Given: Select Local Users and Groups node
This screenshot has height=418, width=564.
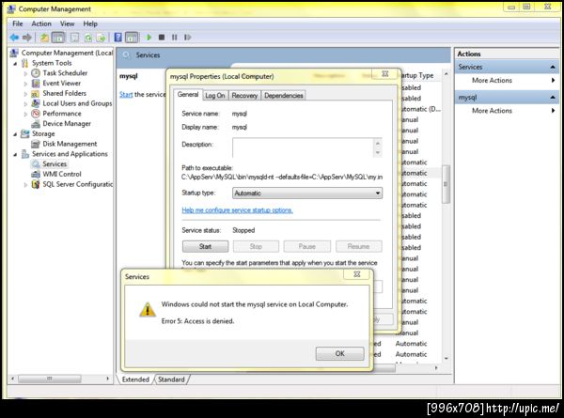Looking at the screenshot, I should (x=77, y=103).
